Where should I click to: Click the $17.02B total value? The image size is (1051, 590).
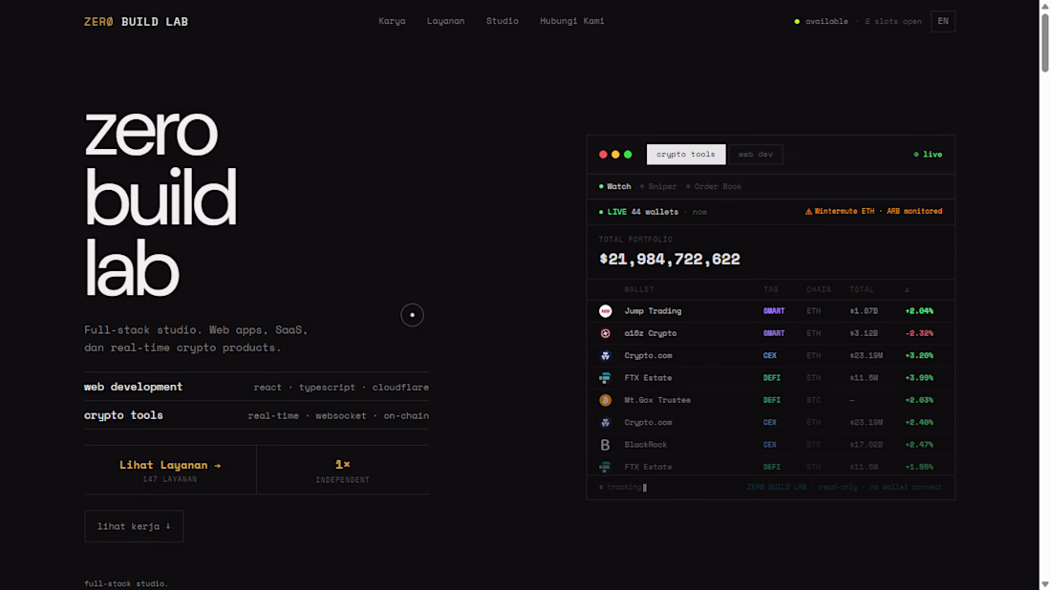pos(866,445)
